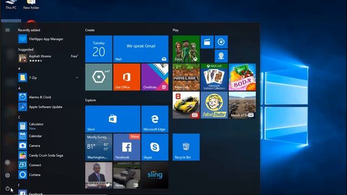Open the Candy Crush Soda tile
The width and height of the screenshot is (347, 195).
click(x=242, y=77)
